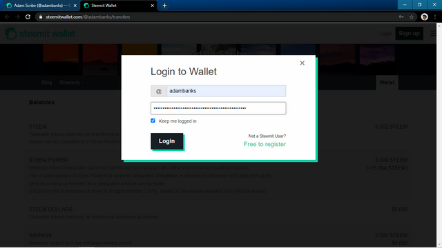Image resolution: width=442 pixels, height=248 pixels.
Task: Click the Sign up button in header
Action: pos(409,34)
